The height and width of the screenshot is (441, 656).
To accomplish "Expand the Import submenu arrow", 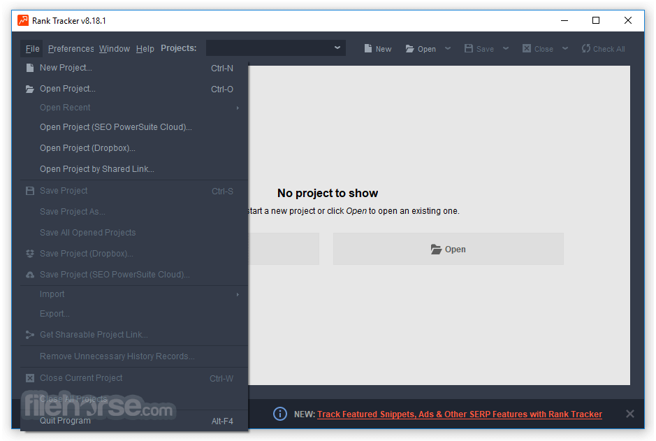I will pyautogui.click(x=238, y=294).
